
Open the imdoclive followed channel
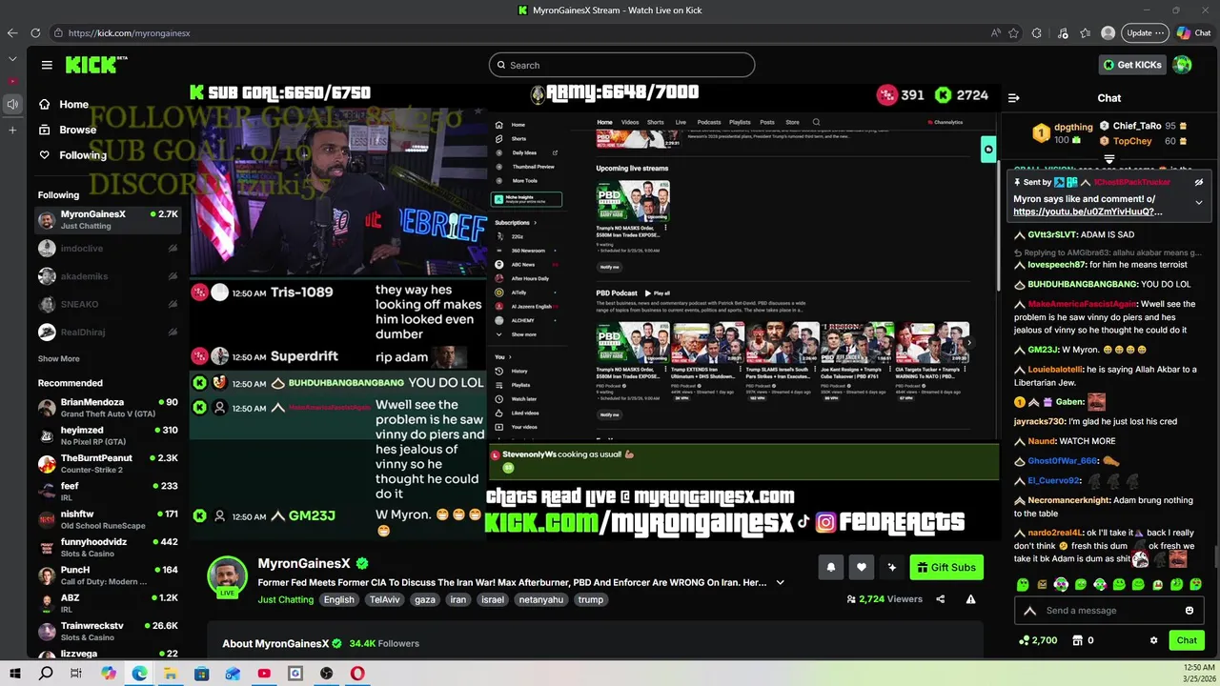[108, 248]
